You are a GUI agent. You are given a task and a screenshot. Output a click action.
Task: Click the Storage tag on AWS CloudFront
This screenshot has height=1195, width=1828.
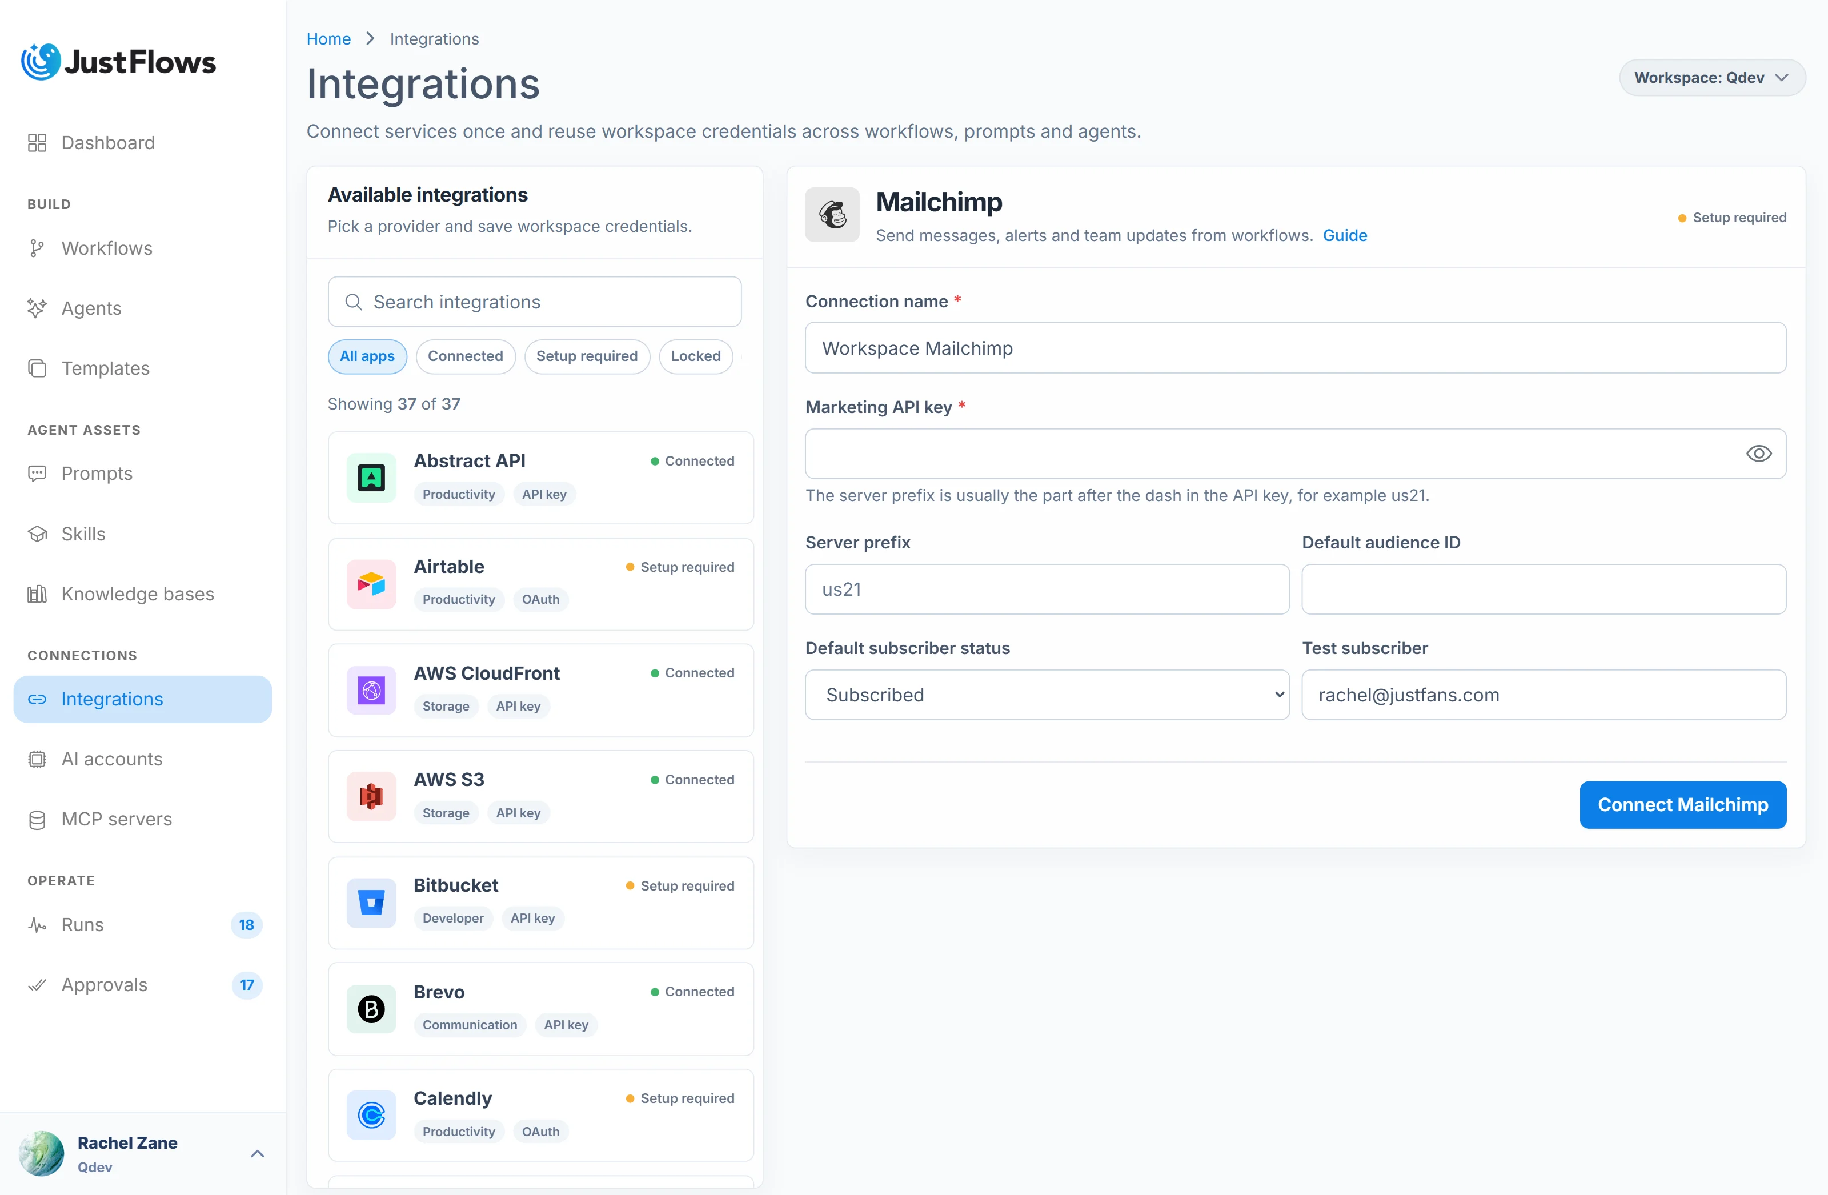click(x=446, y=707)
